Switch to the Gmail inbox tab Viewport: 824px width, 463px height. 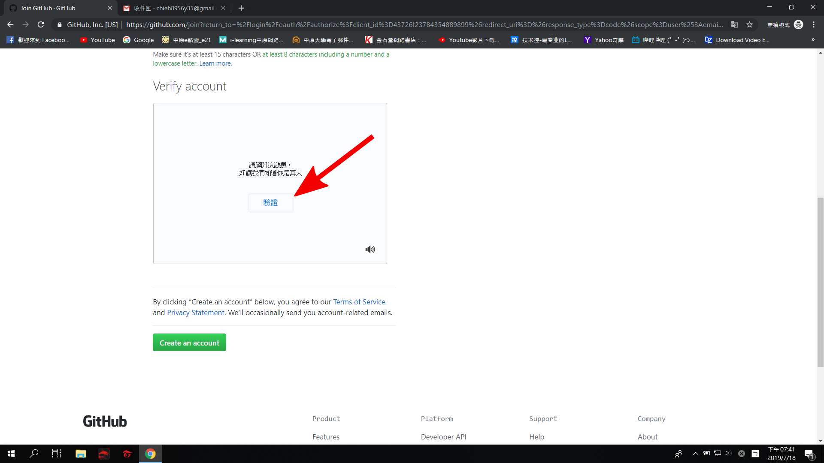coord(174,8)
